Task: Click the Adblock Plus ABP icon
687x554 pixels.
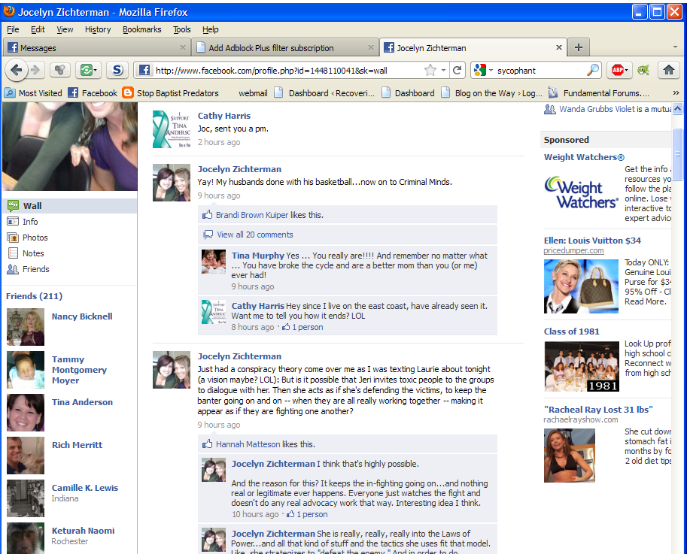Action: coord(617,70)
